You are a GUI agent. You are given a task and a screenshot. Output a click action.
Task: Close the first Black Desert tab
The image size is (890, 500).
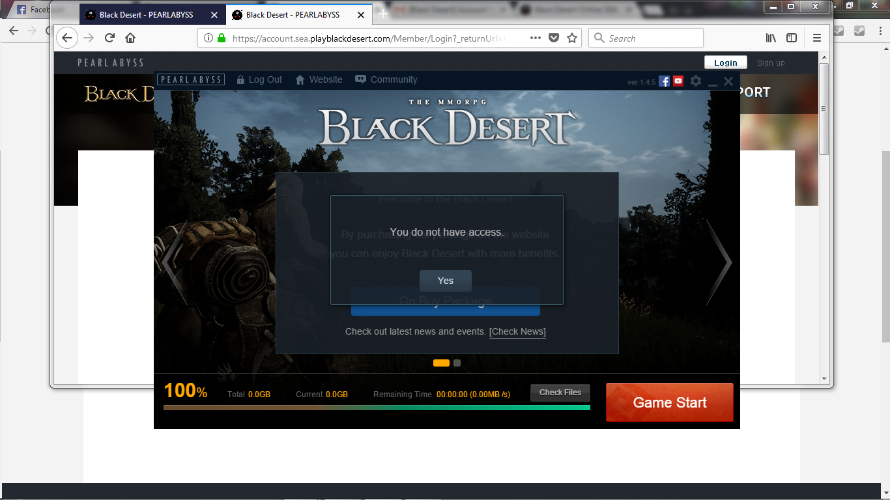tap(214, 15)
